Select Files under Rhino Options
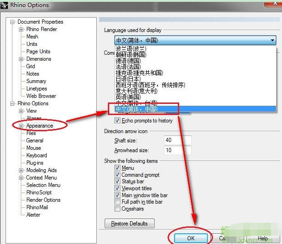 [x=31, y=133]
